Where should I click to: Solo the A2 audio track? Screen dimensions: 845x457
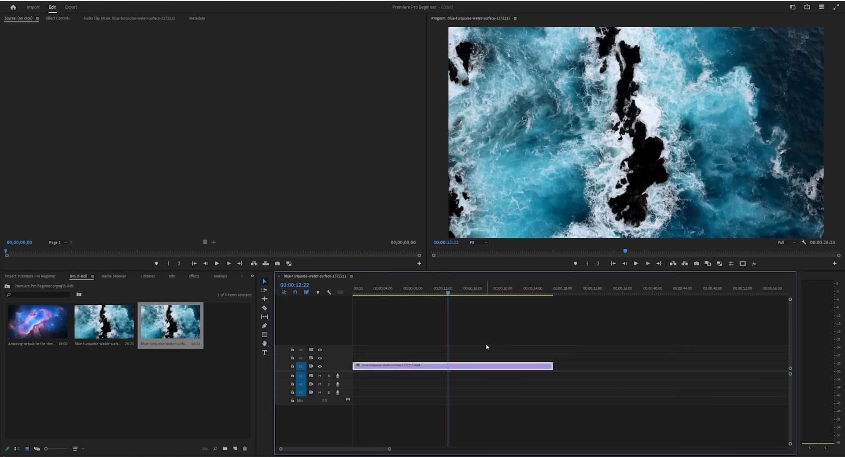tap(328, 384)
